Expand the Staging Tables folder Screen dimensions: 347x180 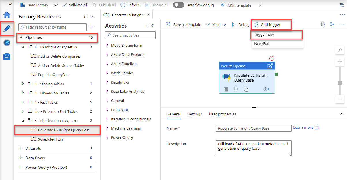[x=23, y=84]
